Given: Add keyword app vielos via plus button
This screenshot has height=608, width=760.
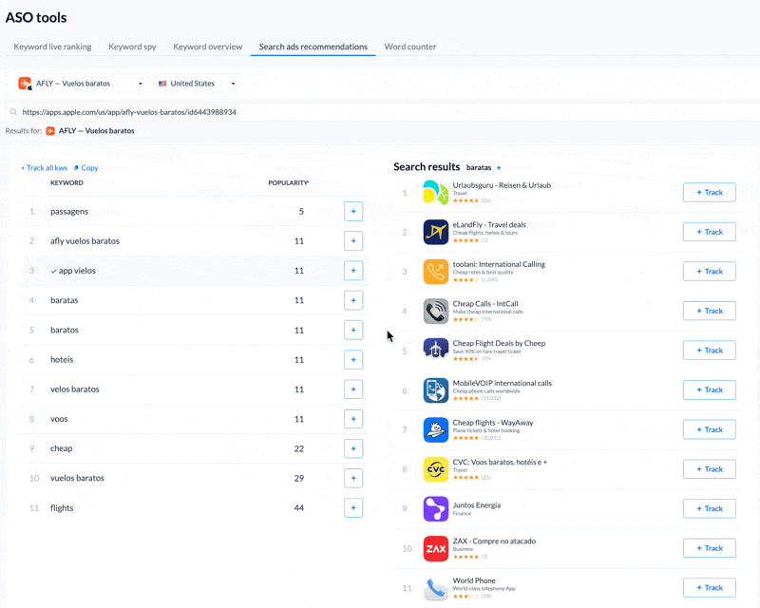Looking at the screenshot, I should point(353,271).
